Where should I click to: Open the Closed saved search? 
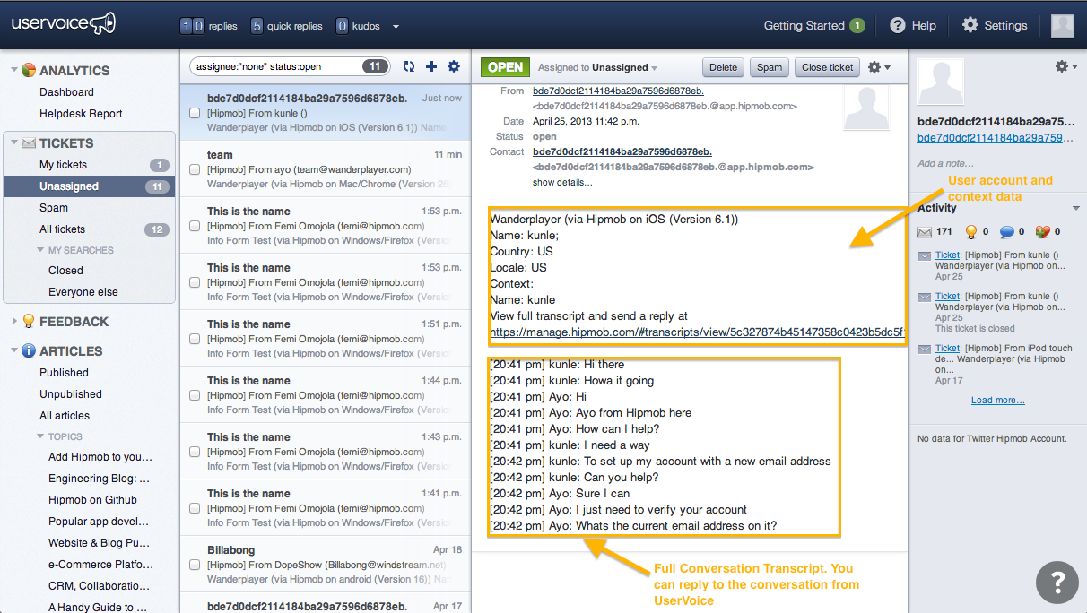pos(65,271)
